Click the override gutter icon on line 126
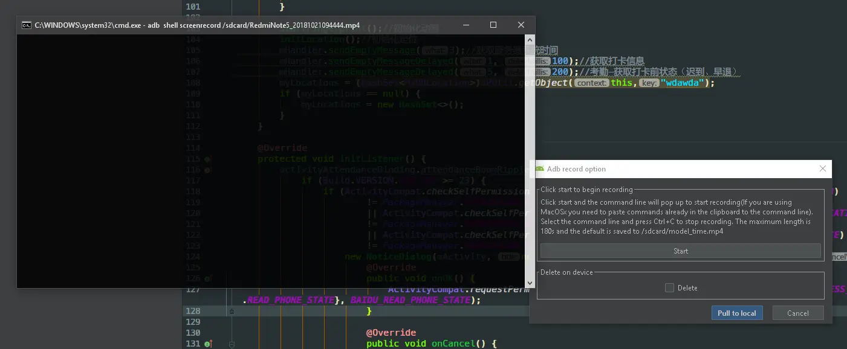The image size is (847, 349). 208,278
